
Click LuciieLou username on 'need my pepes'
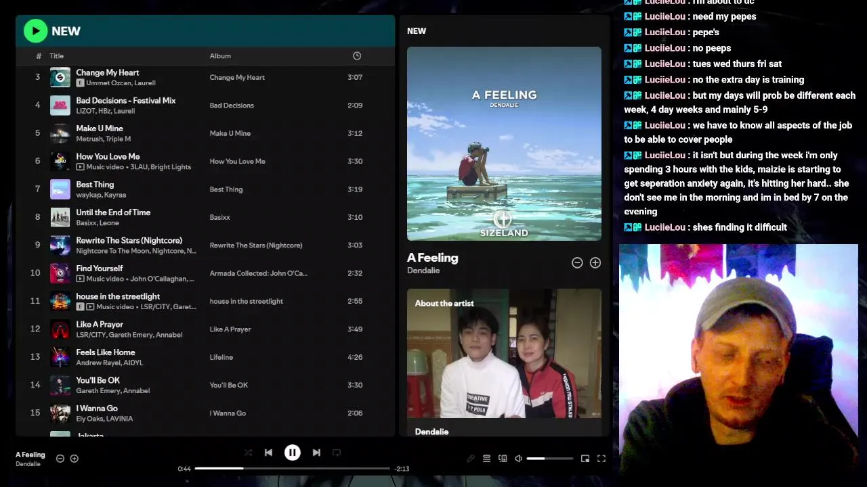pos(664,16)
